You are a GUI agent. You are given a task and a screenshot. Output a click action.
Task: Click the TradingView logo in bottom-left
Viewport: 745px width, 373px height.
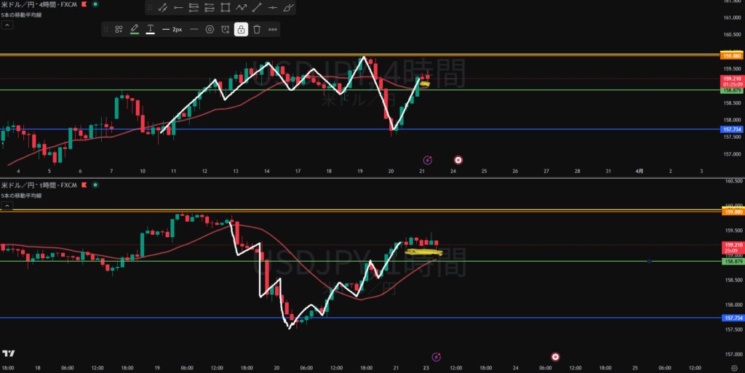pyautogui.click(x=9, y=353)
